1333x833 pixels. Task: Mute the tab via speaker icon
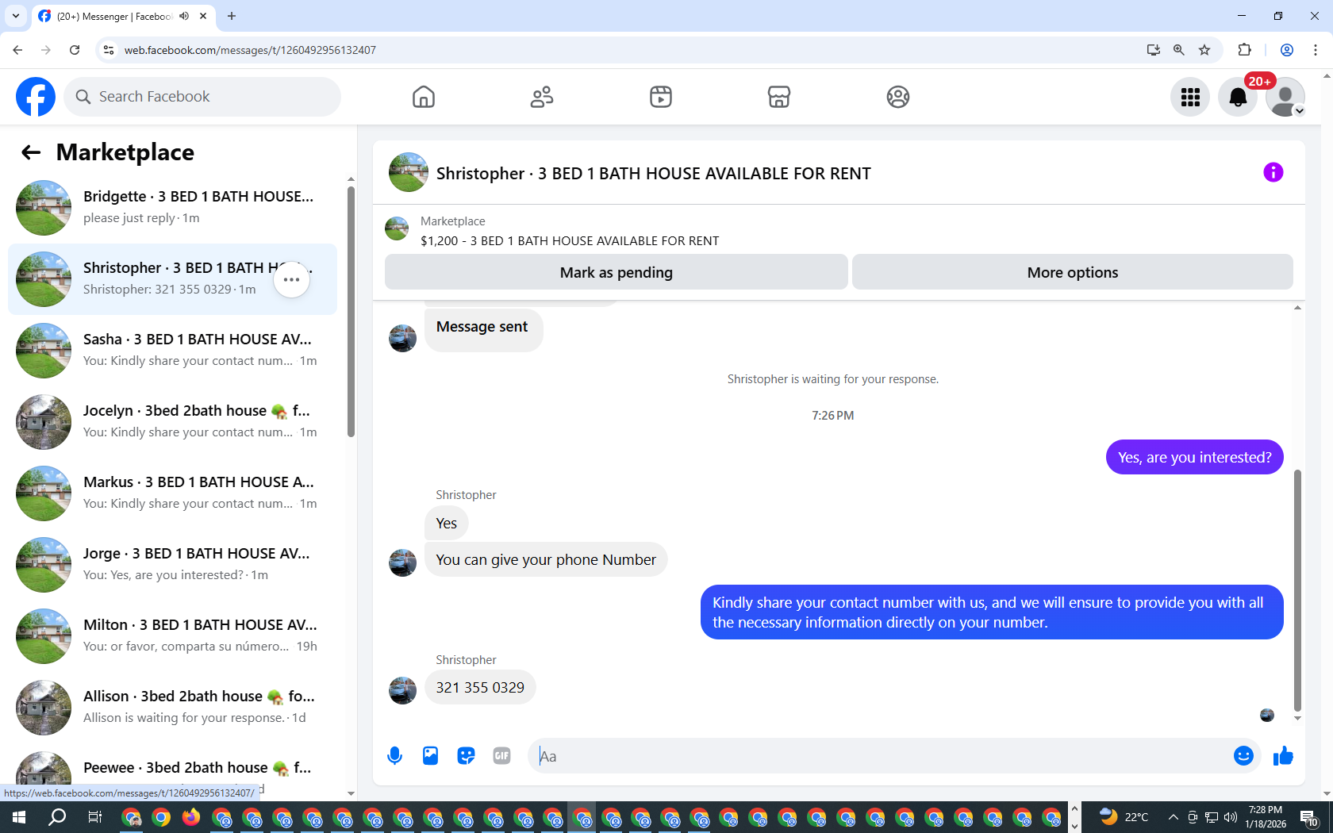[184, 16]
